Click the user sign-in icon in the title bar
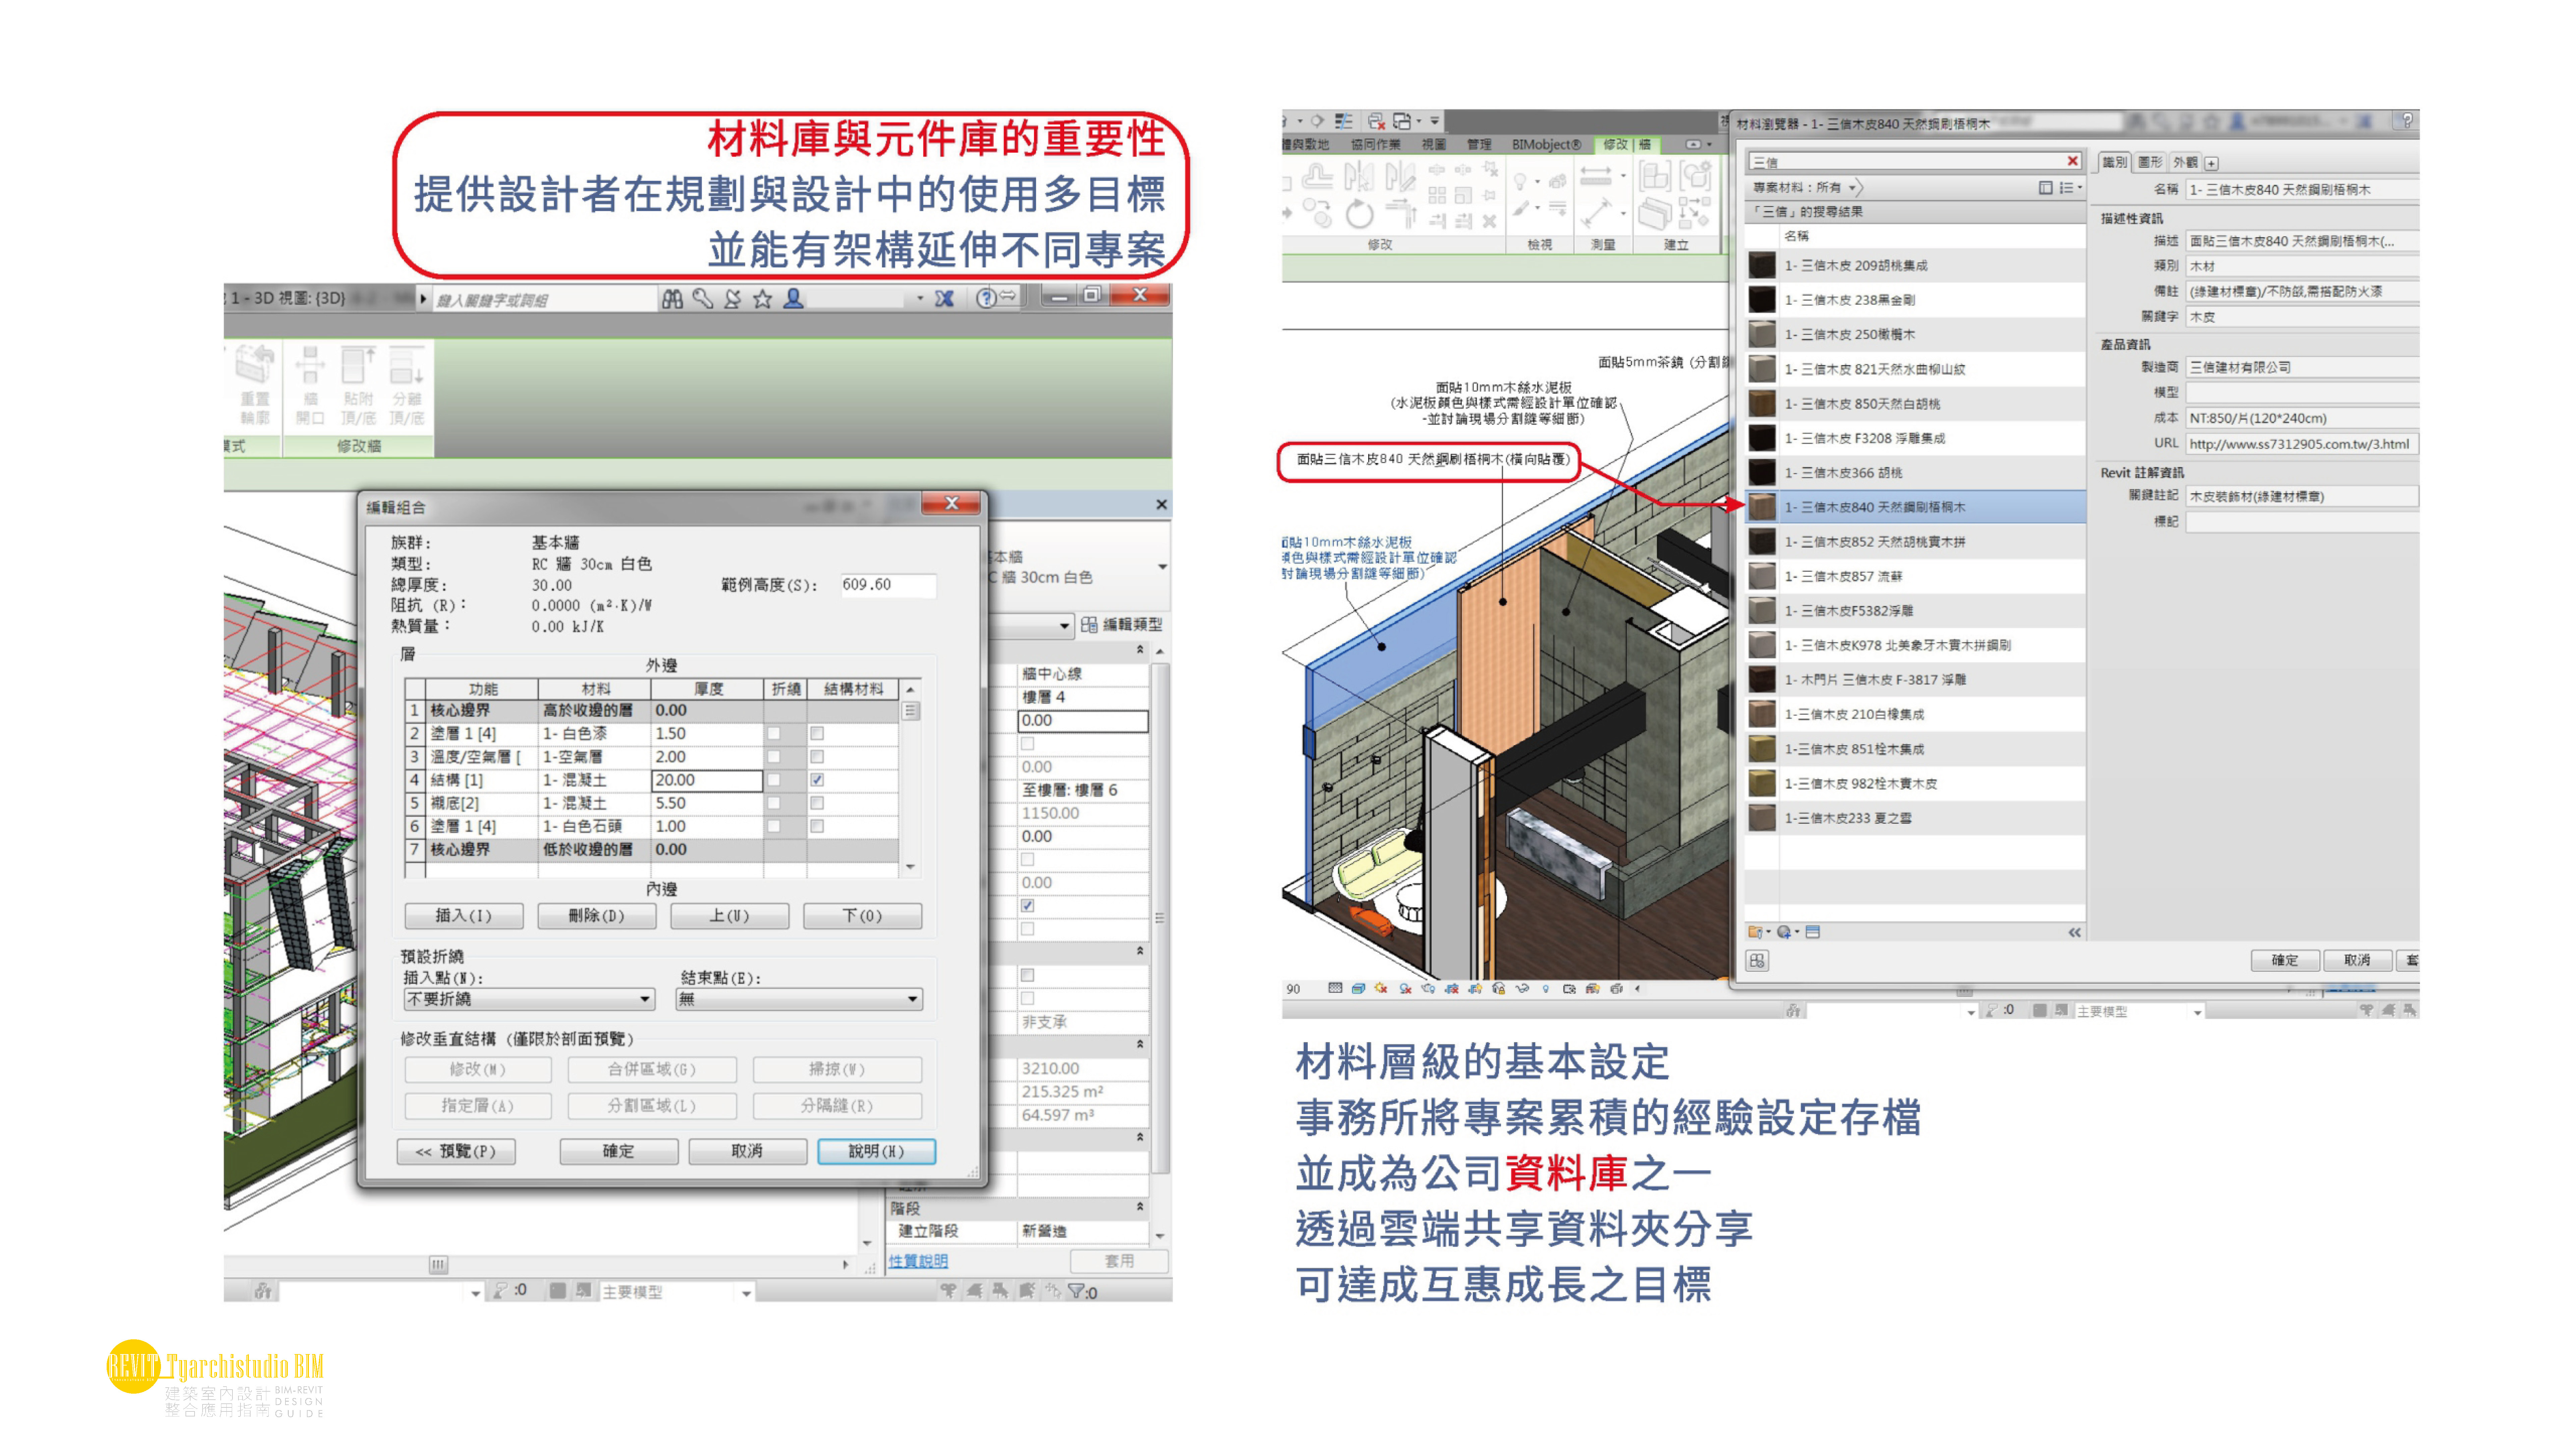Viewport: 2576px width, 1449px height. [793, 298]
